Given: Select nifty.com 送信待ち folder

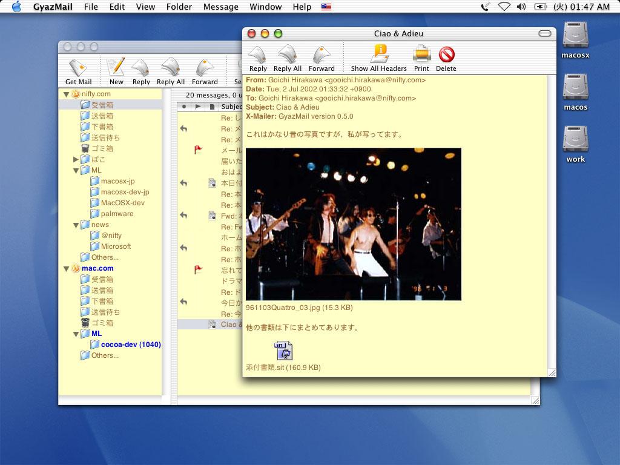Looking at the screenshot, I should click(x=101, y=137).
